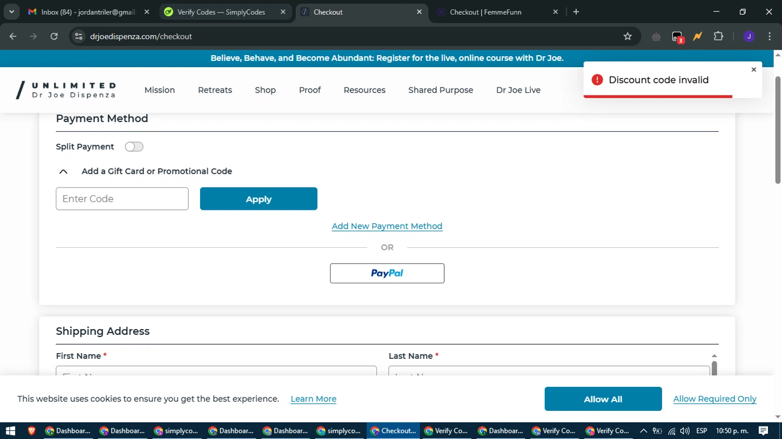
Task: Switch to the Verify Codes SimplyCodes tab
Action: pyautogui.click(x=221, y=12)
